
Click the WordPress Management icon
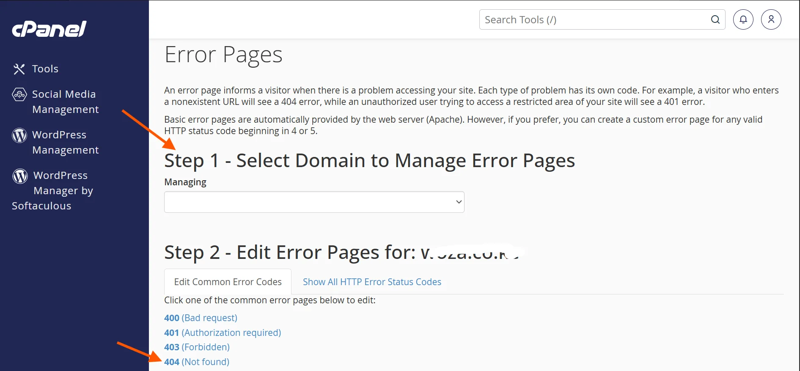click(19, 135)
